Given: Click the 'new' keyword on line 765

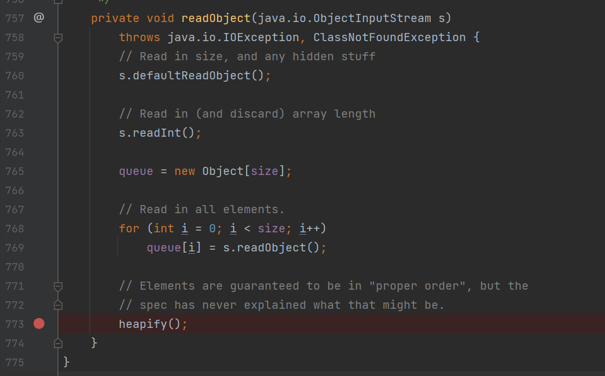Looking at the screenshot, I should [185, 171].
